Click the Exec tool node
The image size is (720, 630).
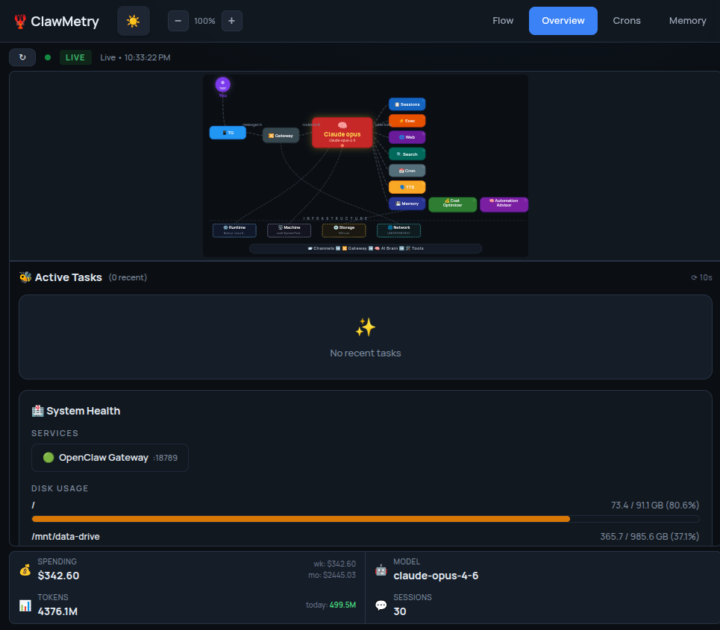click(407, 121)
